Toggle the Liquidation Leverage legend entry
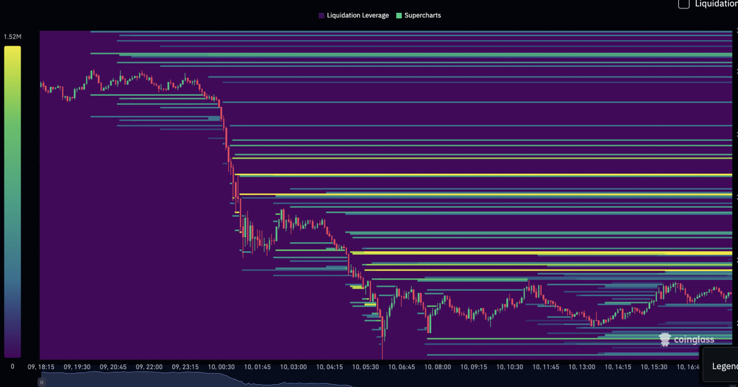This screenshot has width=738, height=387. tap(354, 15)
